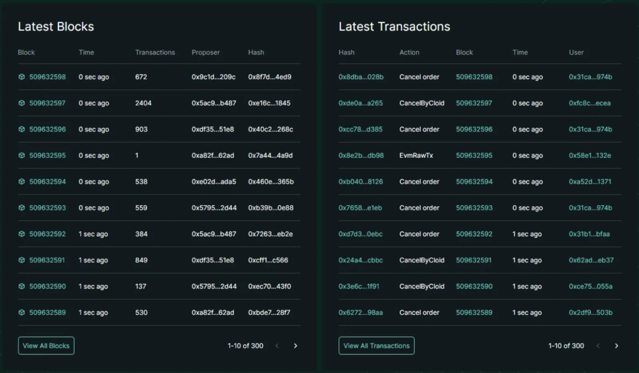Open block 509632589 in Latest Blocks list
This screenshot has height=373, width=639.
pyautogui.click(x=48, y=312)
